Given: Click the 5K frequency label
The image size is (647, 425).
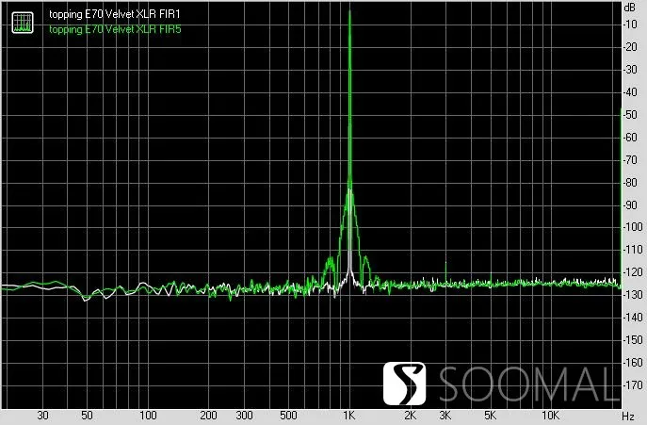Looking at the screenshot, I should [x=491, y=416].
